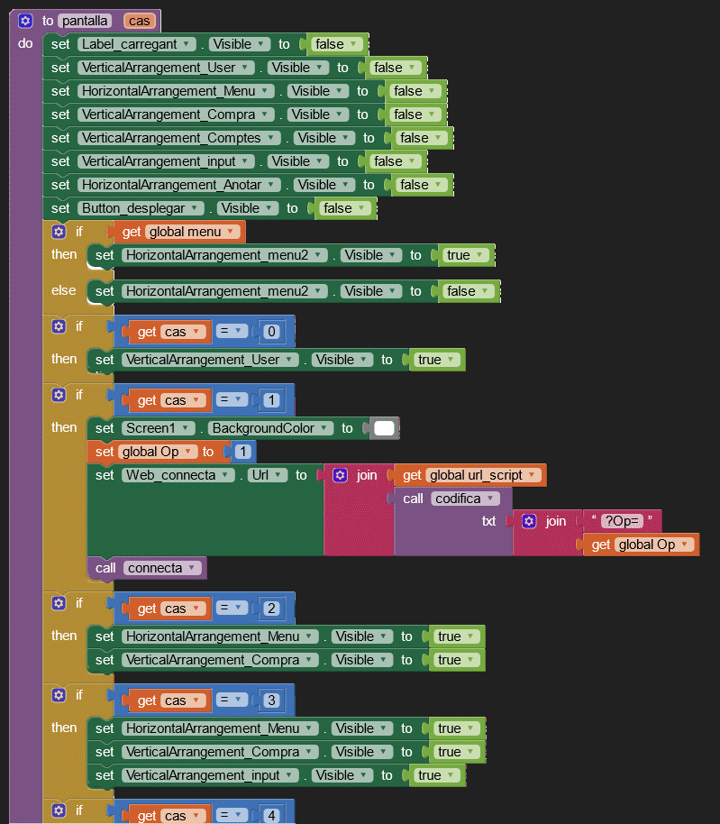Click the 'cas' parameter in the pantalla header
This screenshot has height=824, width=720.
141,20
